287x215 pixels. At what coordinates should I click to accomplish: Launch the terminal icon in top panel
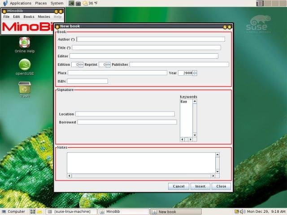pyautogui.click(x=71, y=3)
